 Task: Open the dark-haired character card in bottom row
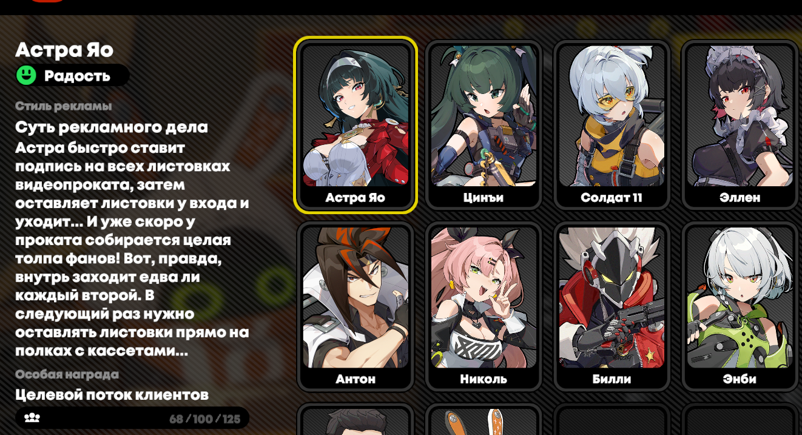coord(356,419)
